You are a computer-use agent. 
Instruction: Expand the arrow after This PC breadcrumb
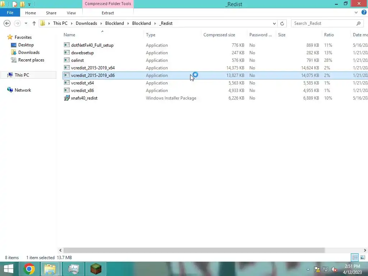[72, 23]
